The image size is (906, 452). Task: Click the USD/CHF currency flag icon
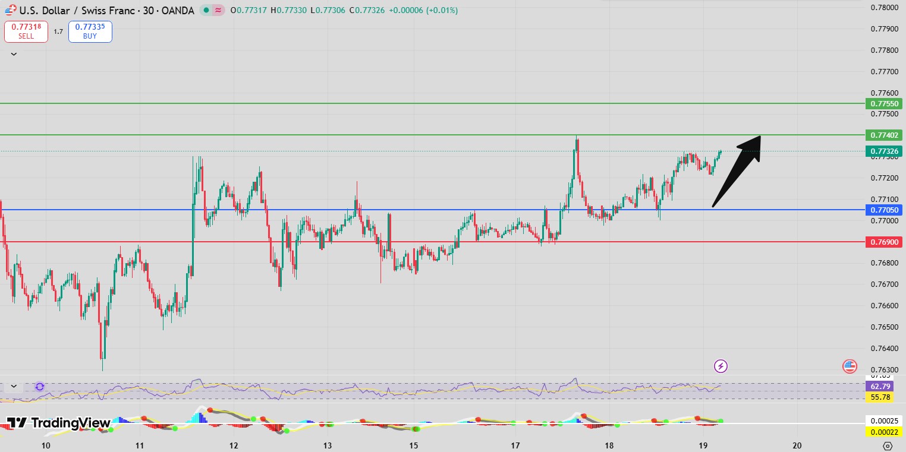(10, 10)
